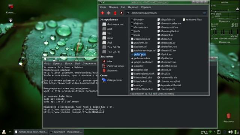Switch to Установка Pale Moon taskbar button

click(x=31, y=132)
